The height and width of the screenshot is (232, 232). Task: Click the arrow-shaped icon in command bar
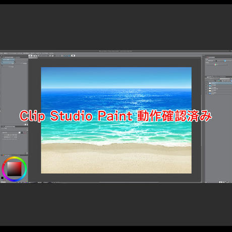tap(53, 55)
